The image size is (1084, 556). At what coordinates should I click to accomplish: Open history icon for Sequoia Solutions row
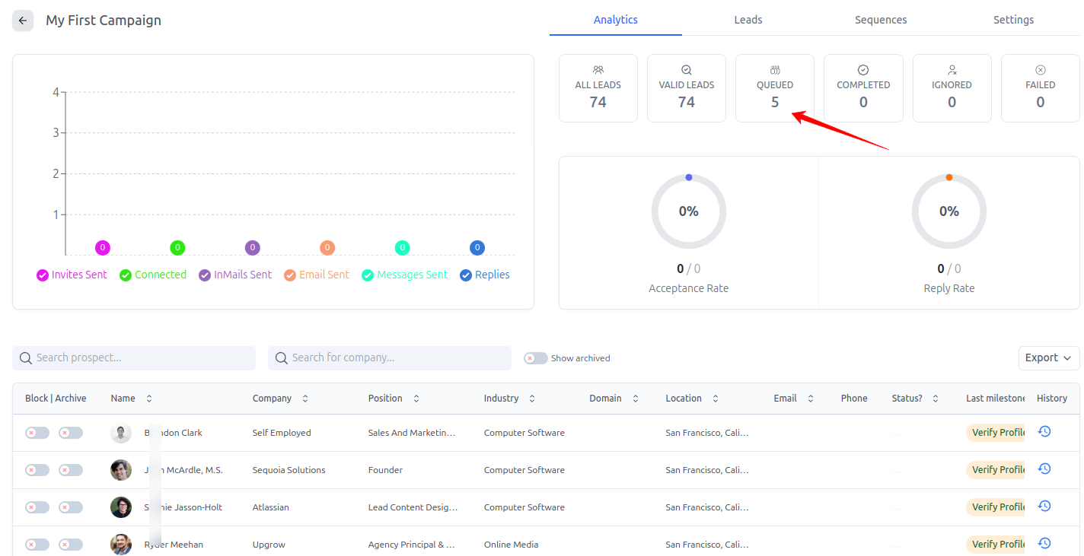pyautogui.click(x=1044, y=469)
